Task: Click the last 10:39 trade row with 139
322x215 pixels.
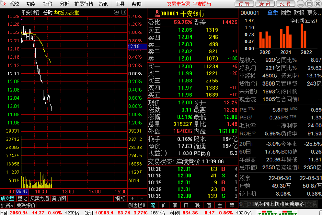Action: pyautogui.click(x=193, y=196)
